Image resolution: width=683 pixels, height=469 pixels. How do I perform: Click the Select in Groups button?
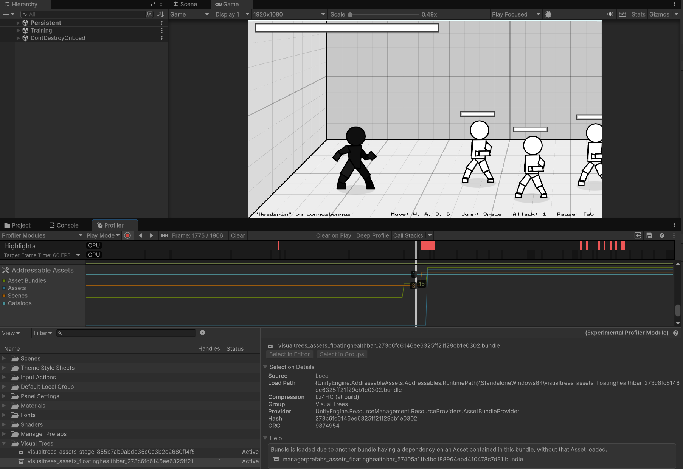(x=341, y=354)
